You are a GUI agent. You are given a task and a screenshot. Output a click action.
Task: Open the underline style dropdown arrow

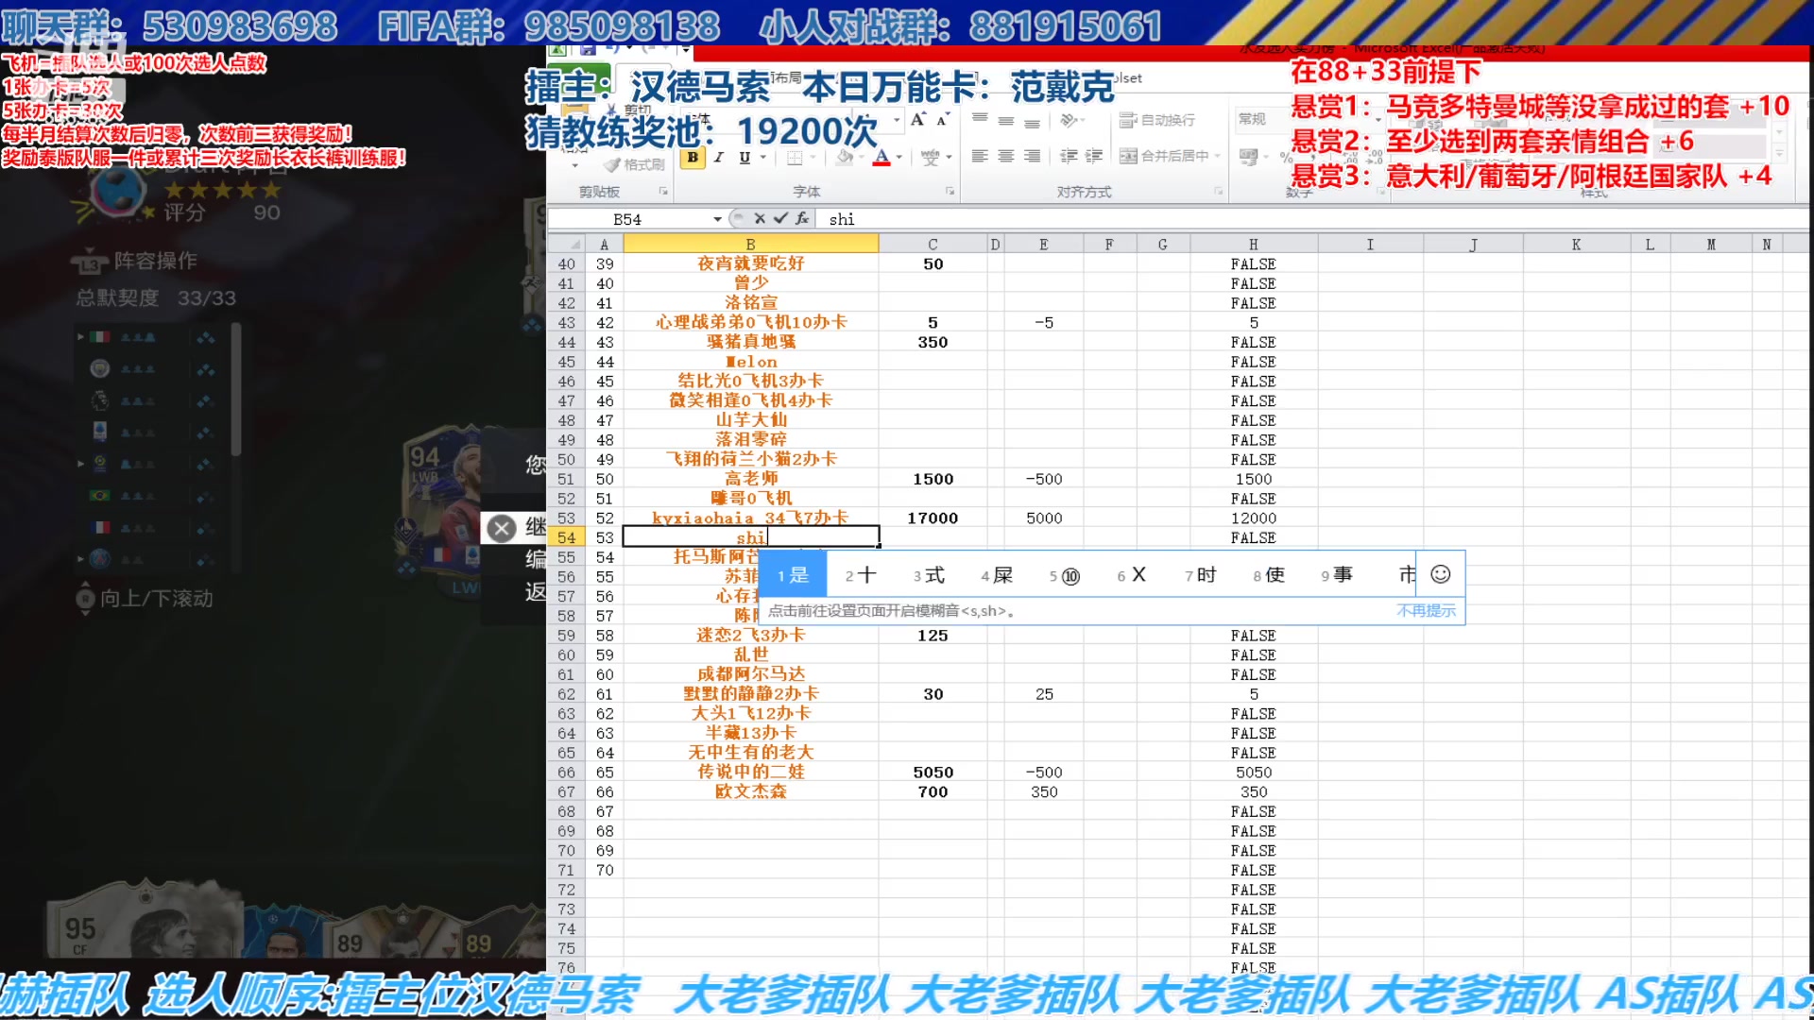763,158
